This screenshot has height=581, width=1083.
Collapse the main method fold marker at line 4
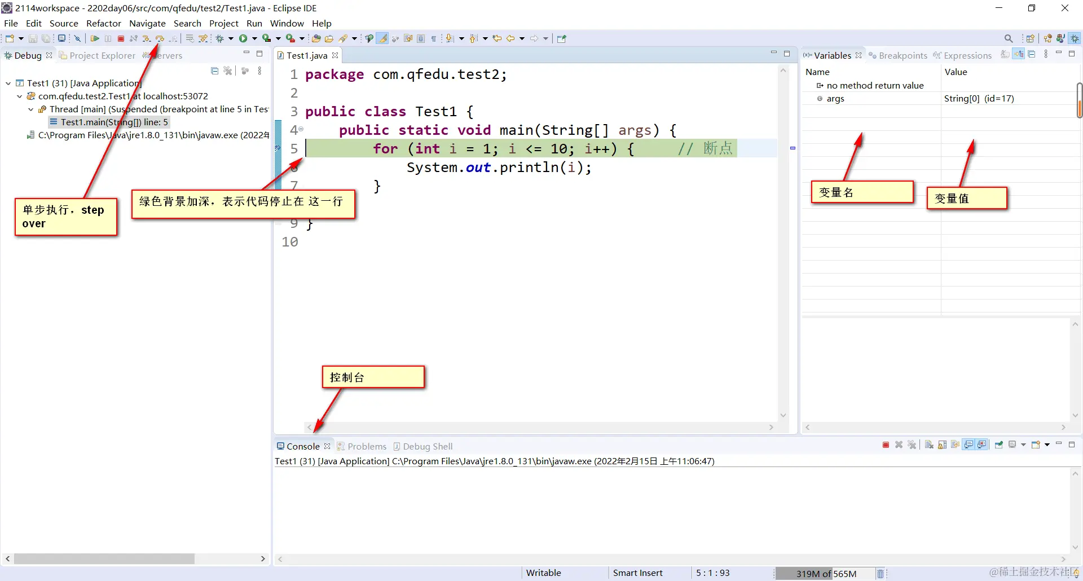pos(301,129)
